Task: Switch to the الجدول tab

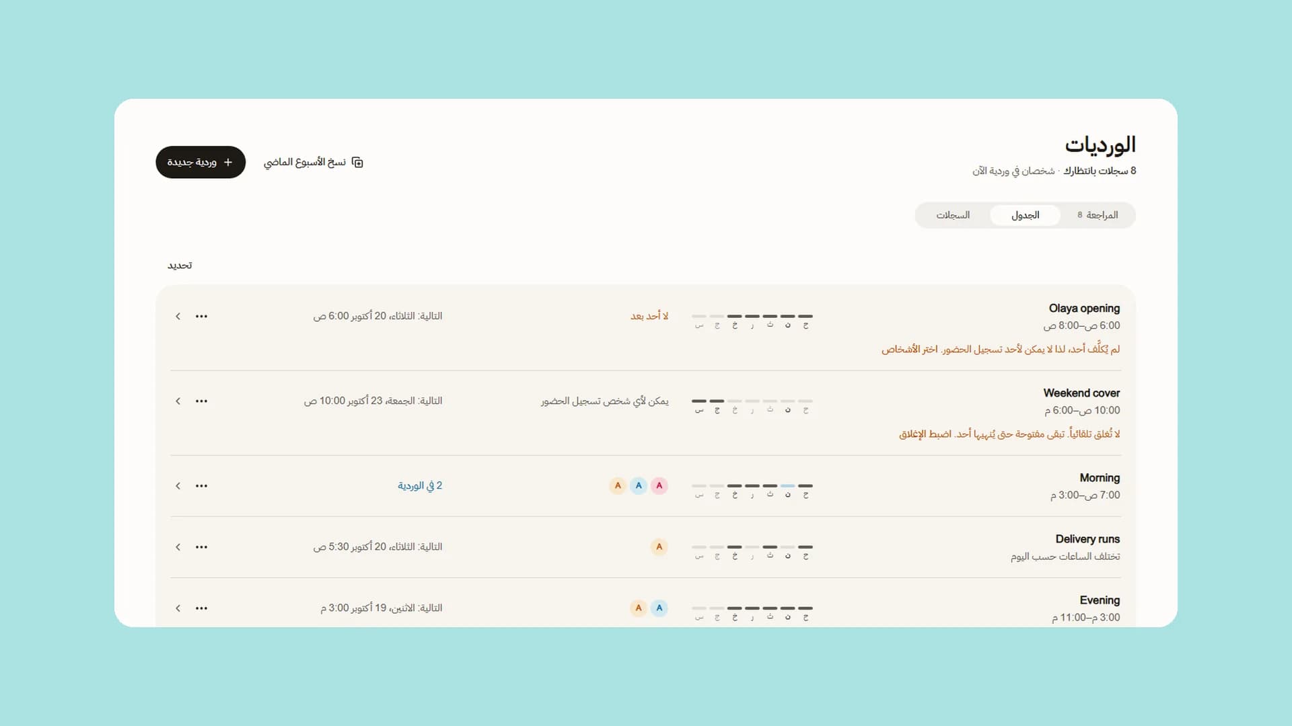Action: click(1025, 215)
